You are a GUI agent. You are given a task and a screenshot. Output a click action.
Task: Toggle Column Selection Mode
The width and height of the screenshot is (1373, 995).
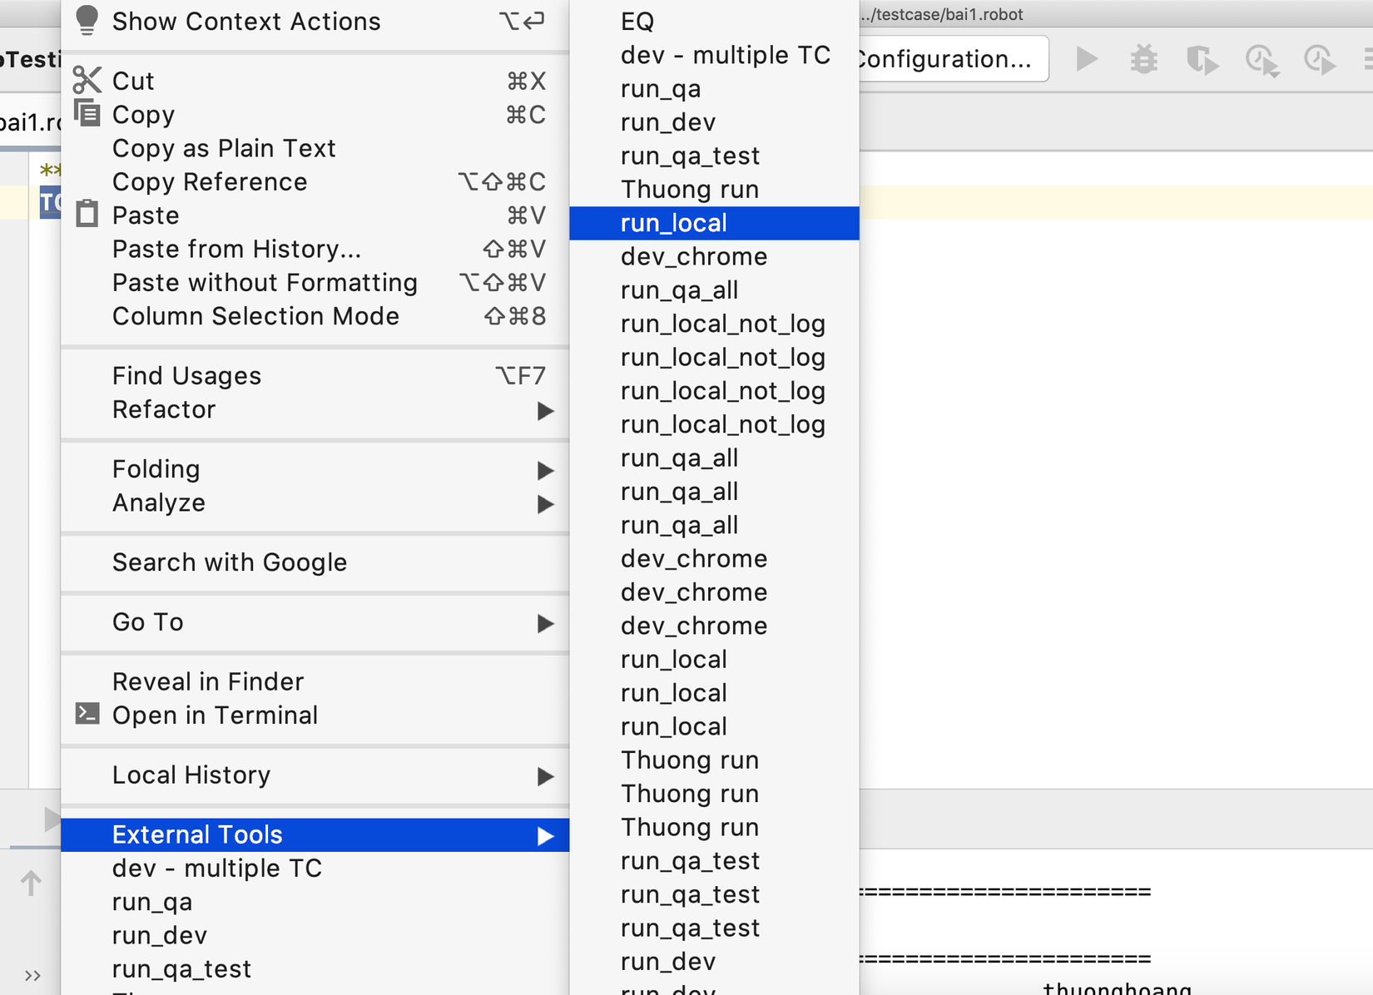point(255,316)
